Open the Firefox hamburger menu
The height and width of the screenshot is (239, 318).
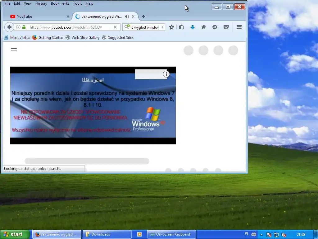coord(239,27)
